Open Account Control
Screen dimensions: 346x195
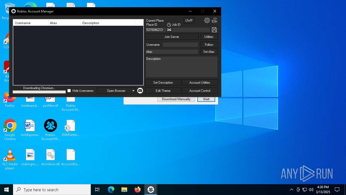(x=200, y=91)
